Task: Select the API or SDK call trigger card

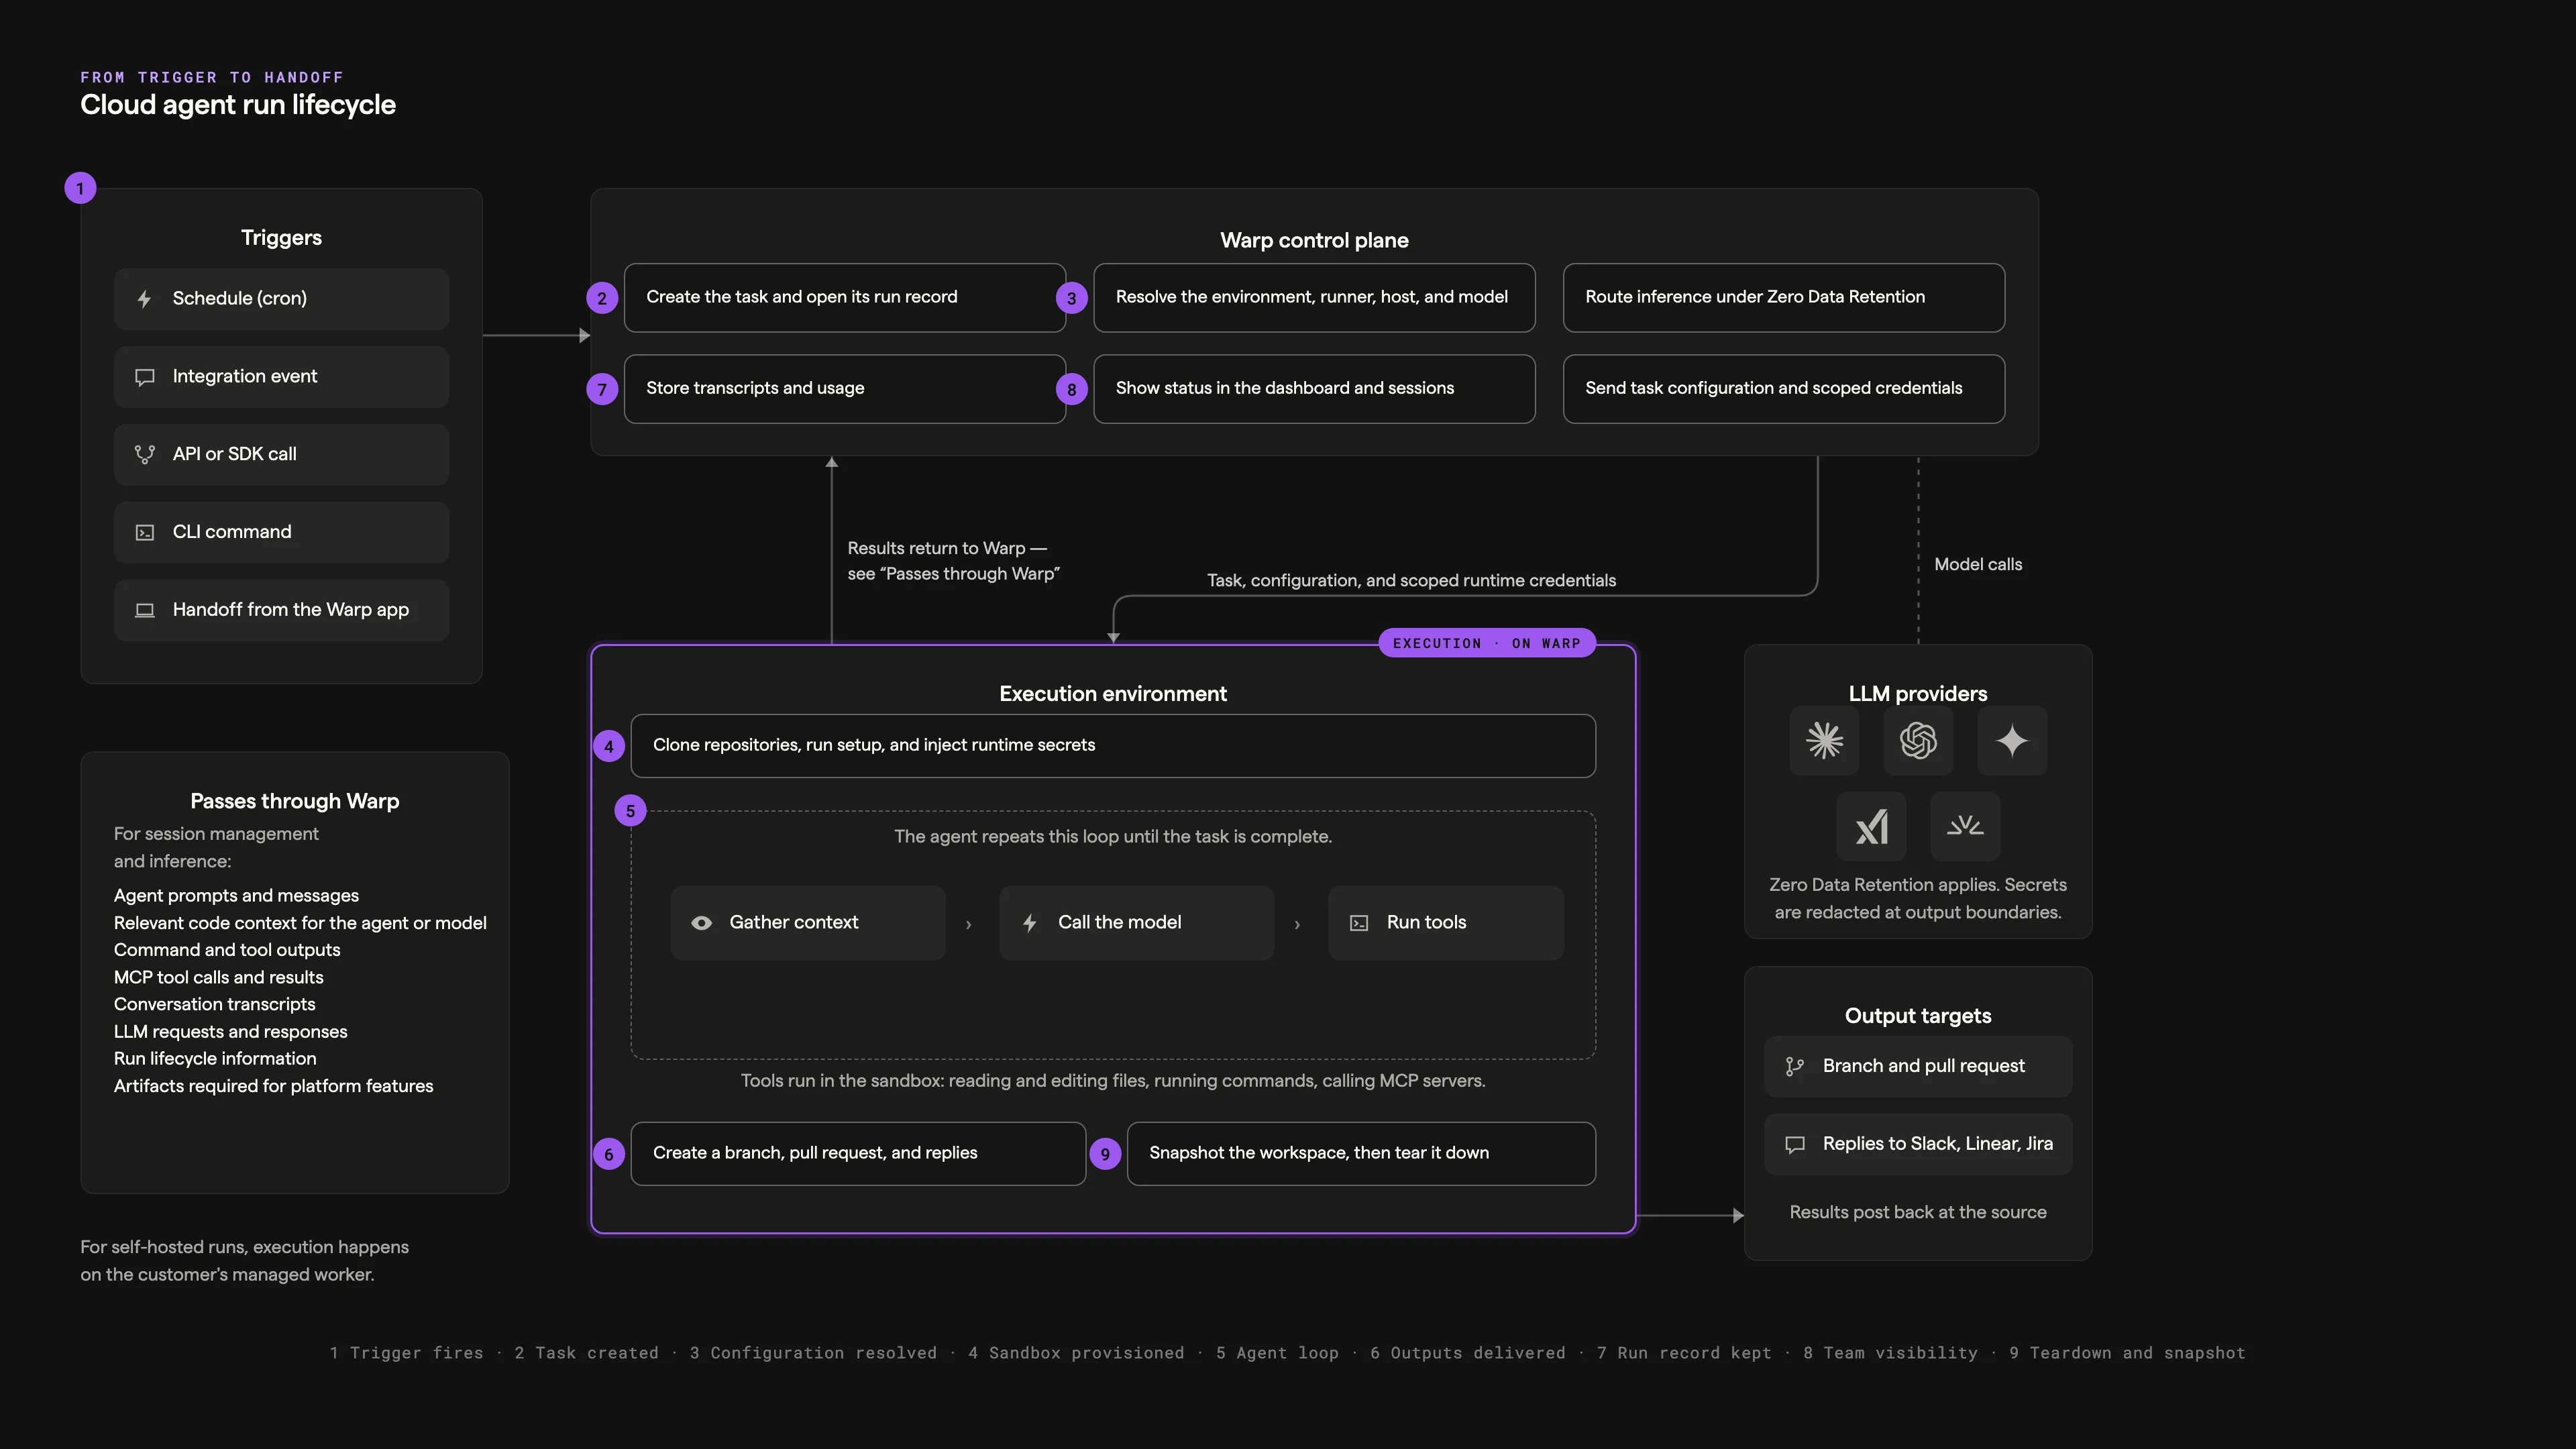Action: pyautogui.click(x=281, y=454)
